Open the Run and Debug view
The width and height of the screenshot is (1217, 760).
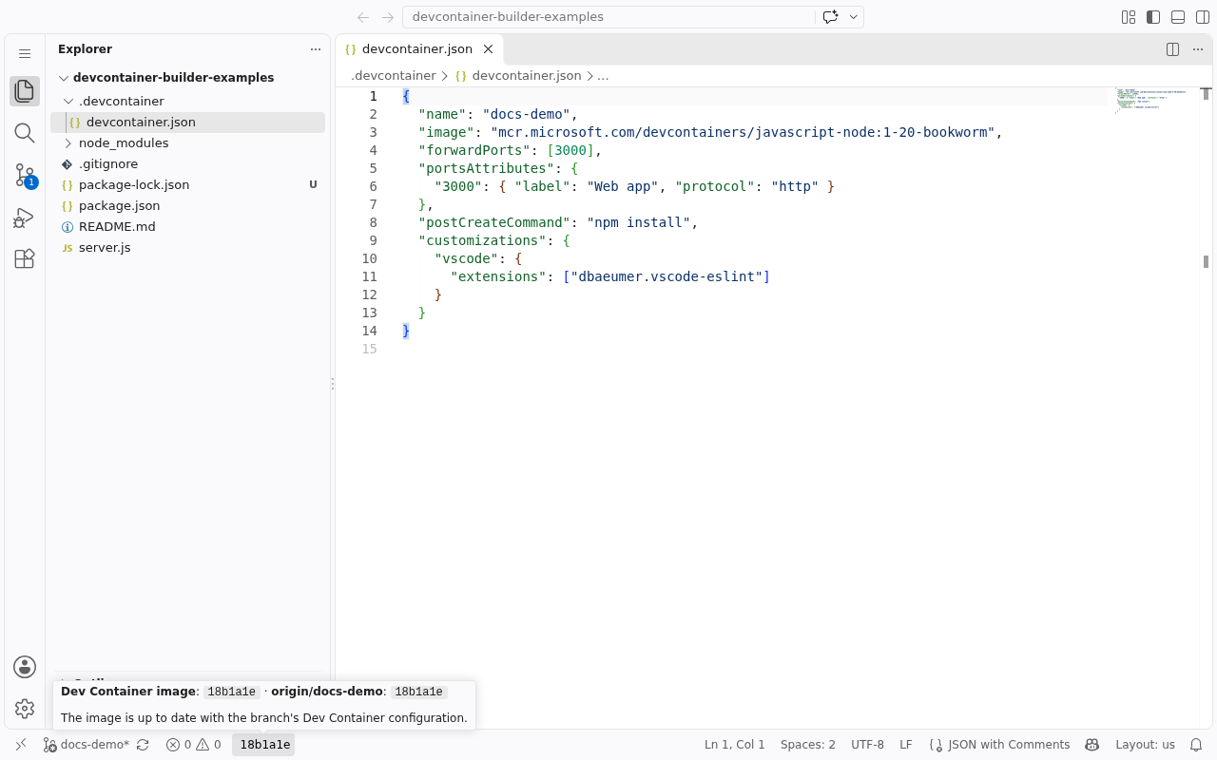pyautogui.click(x=25, y=218)
